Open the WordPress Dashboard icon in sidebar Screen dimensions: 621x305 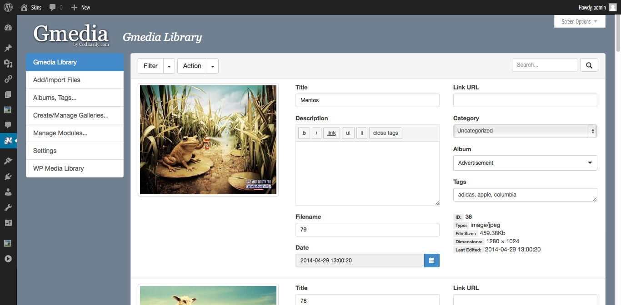tap(8, 28)
